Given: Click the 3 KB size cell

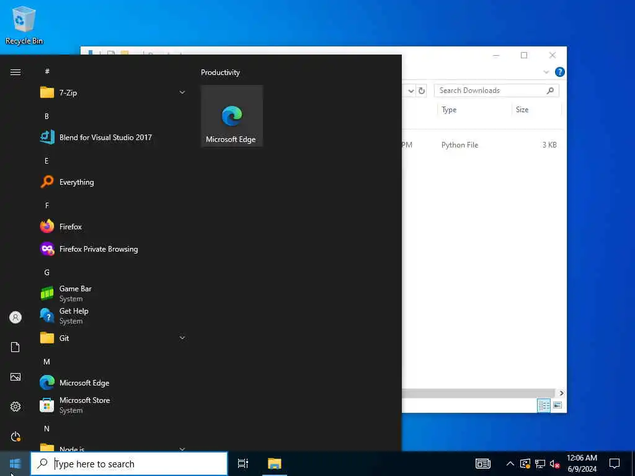Looking at the screenshot, I should pos(549,145).
